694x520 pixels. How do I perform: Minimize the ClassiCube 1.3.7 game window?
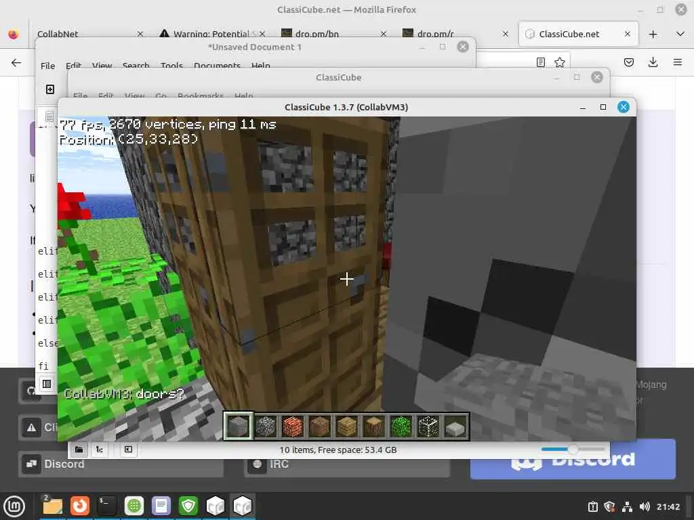(x=582, y=108)
